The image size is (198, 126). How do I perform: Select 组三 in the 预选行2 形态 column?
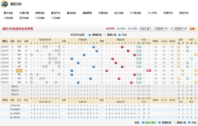pyautogui.click(x=144, y=90)
